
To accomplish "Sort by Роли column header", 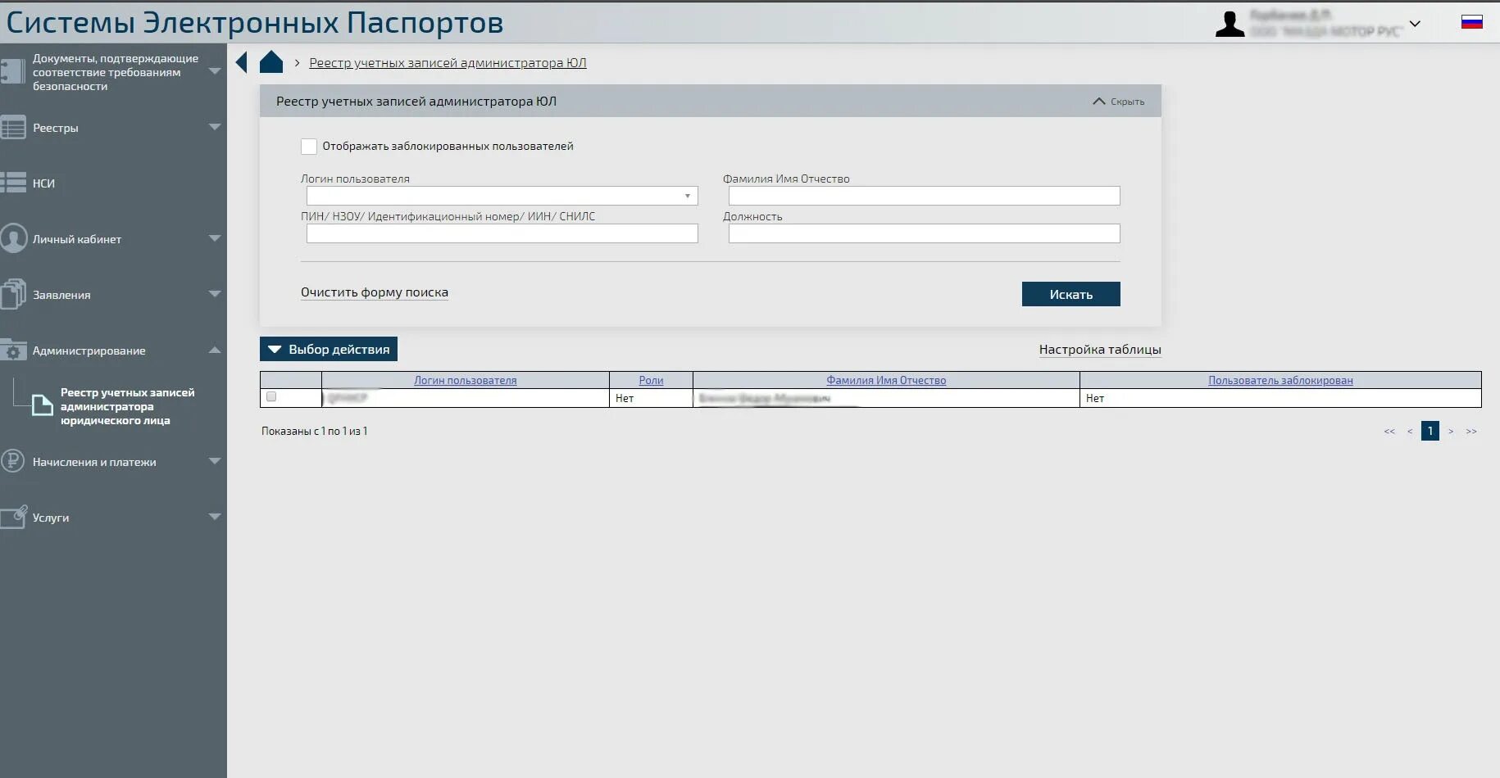I will click(x=651, y=380).
